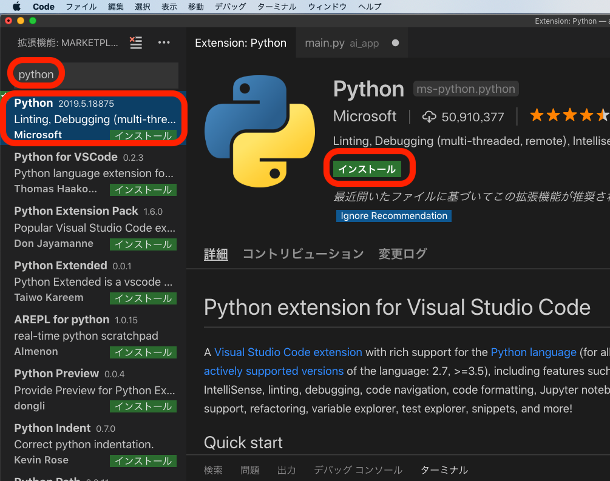Open the 変更ログ tab
The height and width of the screenshot is (481, 610).
(x=402, y=254)
